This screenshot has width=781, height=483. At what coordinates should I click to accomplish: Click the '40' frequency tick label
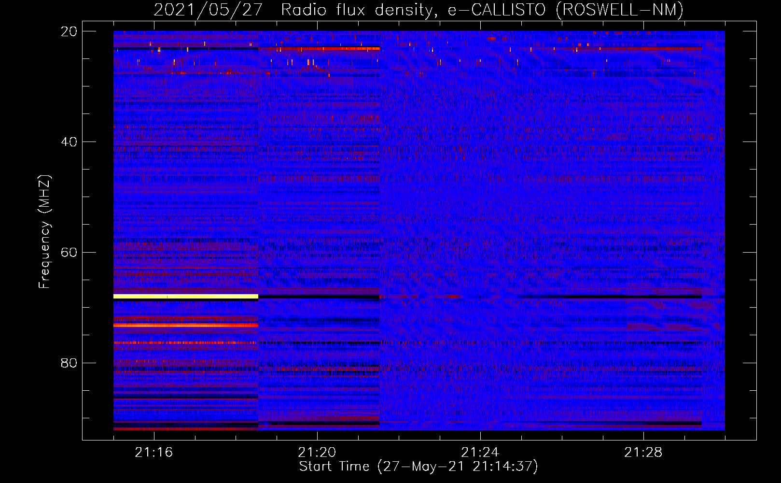click(69, 142)
